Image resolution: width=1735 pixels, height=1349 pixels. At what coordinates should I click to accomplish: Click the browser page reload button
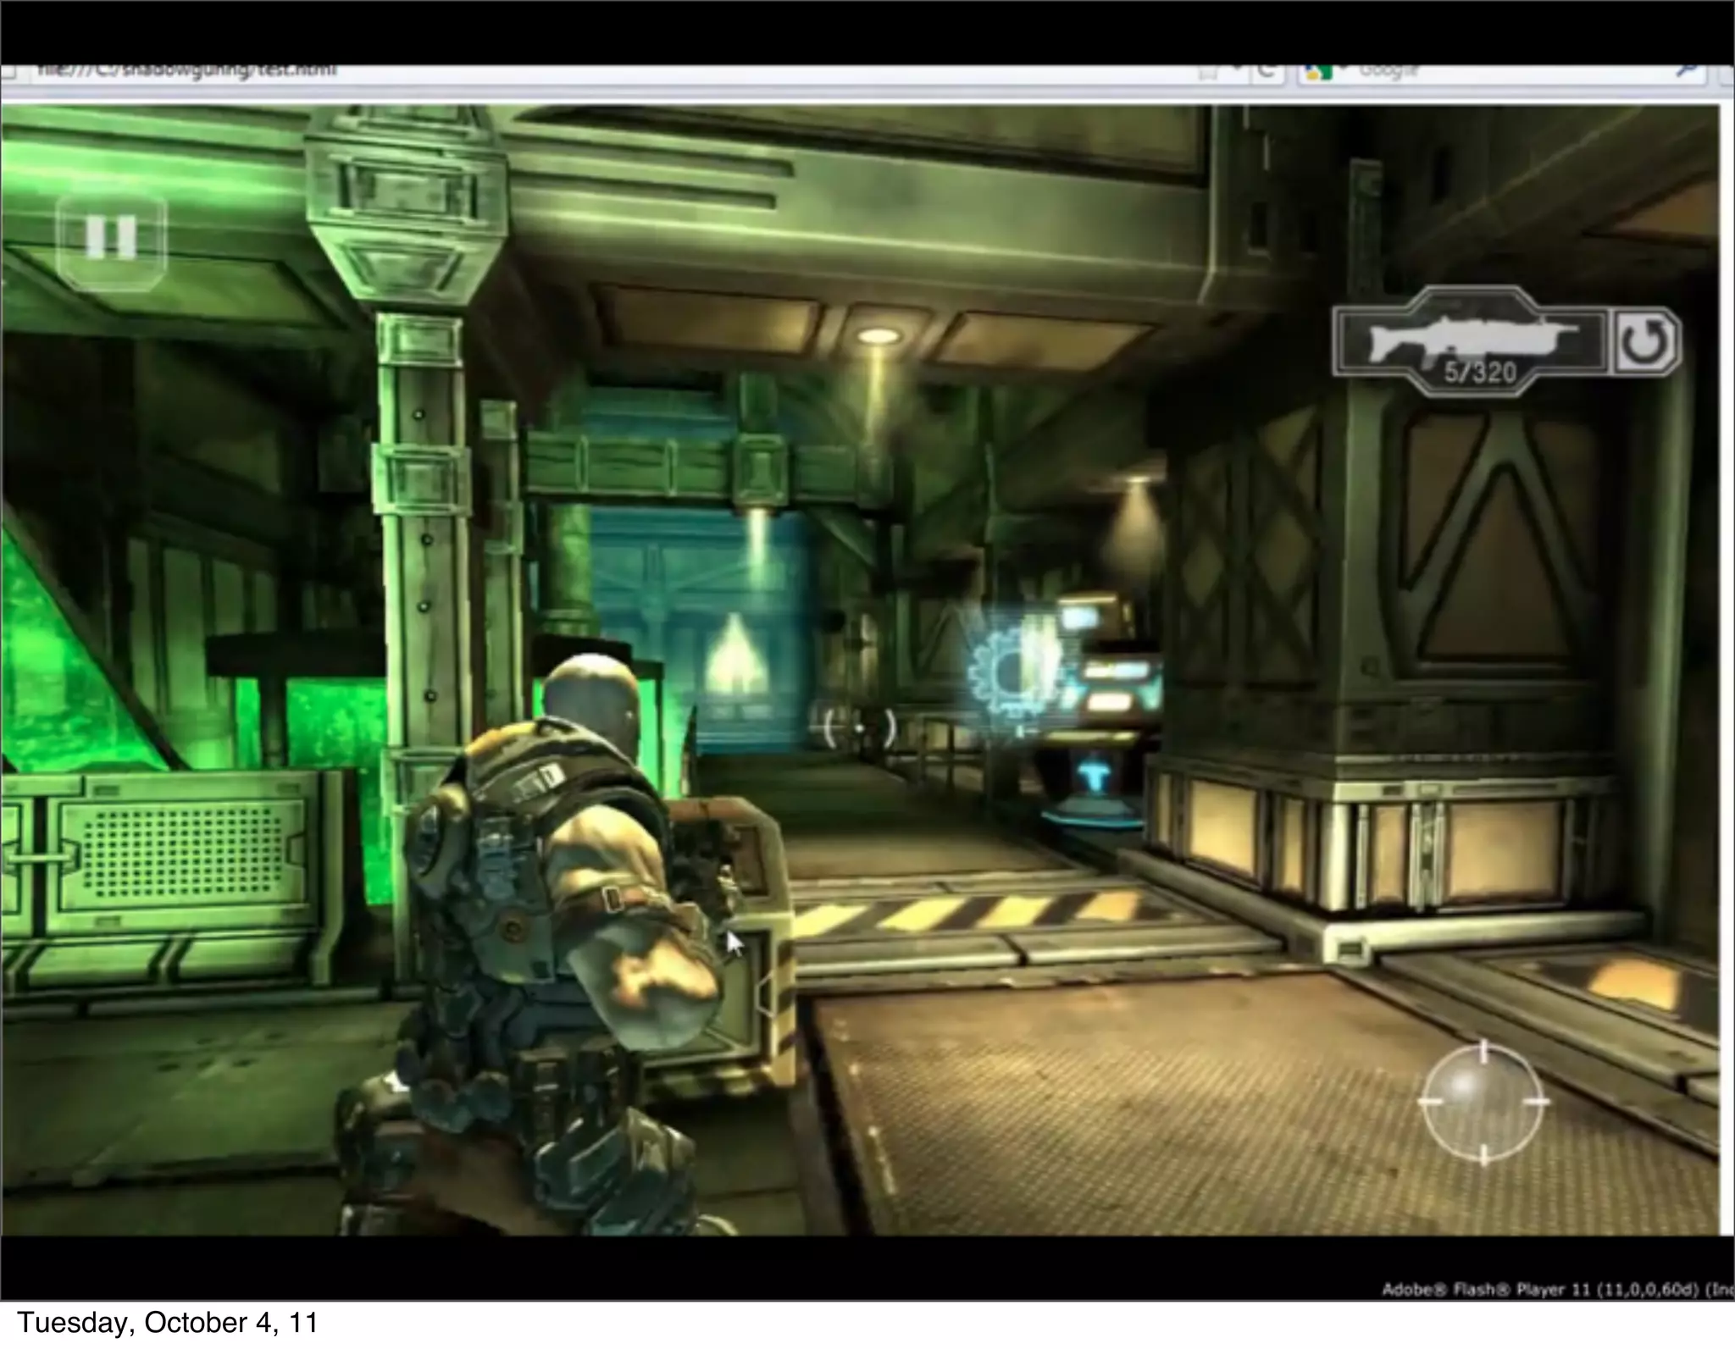[1267, 73]
